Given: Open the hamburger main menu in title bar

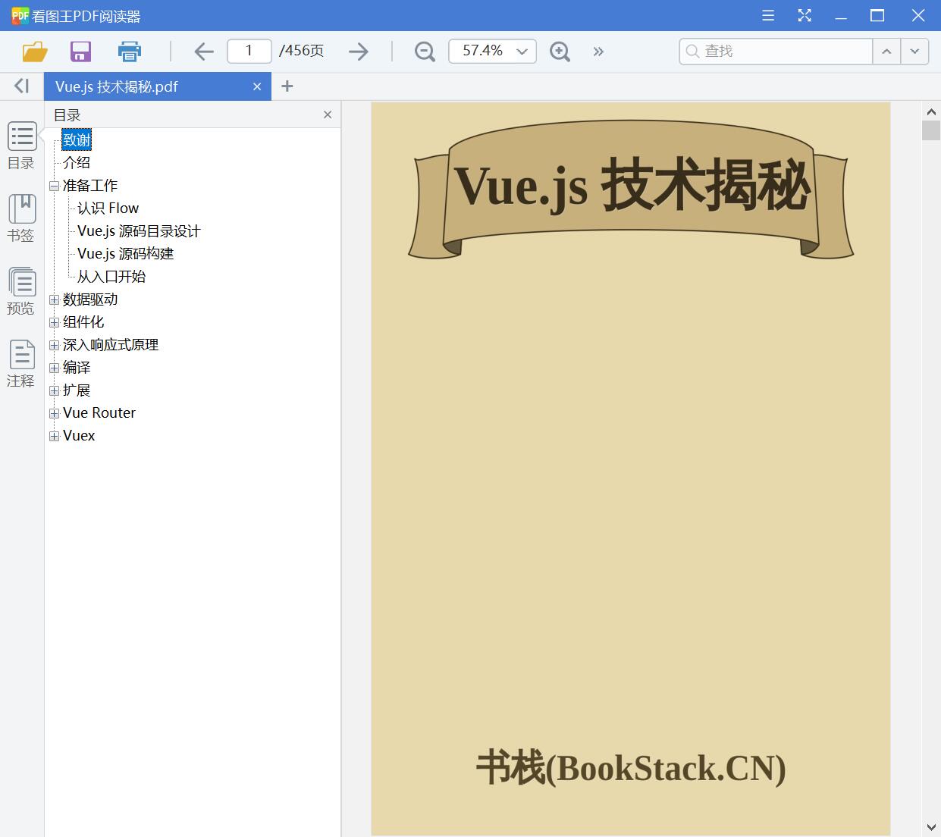Looking at the screenshot, I should (x=768, y=15).
